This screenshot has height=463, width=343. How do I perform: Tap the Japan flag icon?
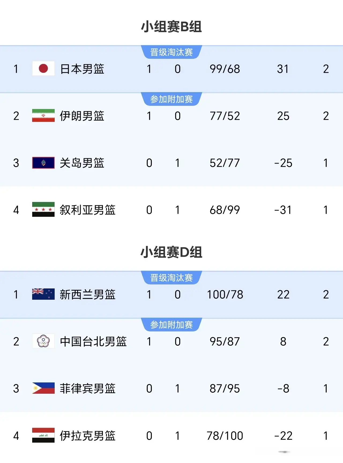pyautogui.click(x=43, y=68)
